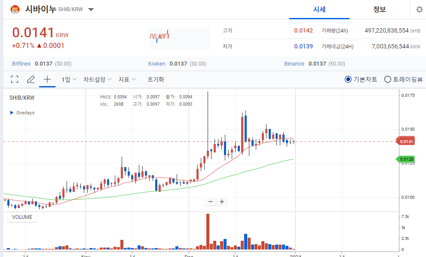Switch to the 정보 tab
The width and height of the screenshot is (426, 257).
tap(379, 9)
